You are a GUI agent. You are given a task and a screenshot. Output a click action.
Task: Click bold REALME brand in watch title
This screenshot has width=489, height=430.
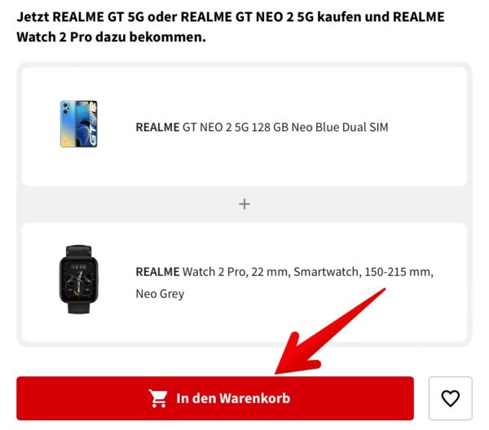point(157,272)
